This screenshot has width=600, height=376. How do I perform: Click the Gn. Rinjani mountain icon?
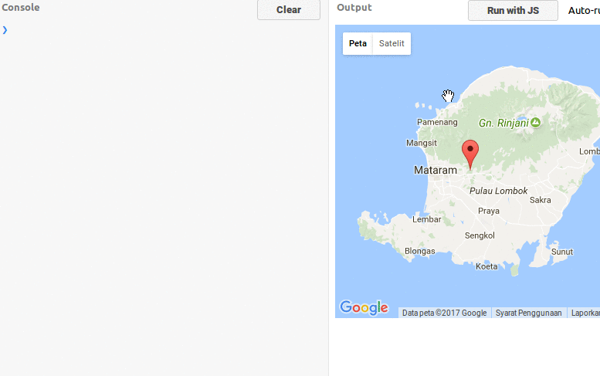(535, 122)
